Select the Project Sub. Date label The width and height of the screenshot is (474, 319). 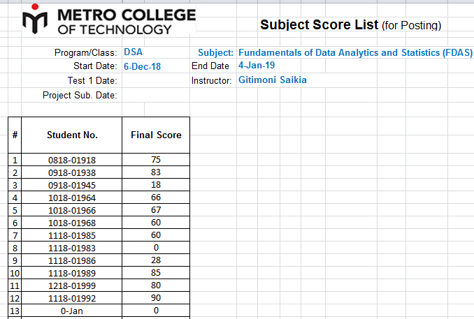point(80,95)
